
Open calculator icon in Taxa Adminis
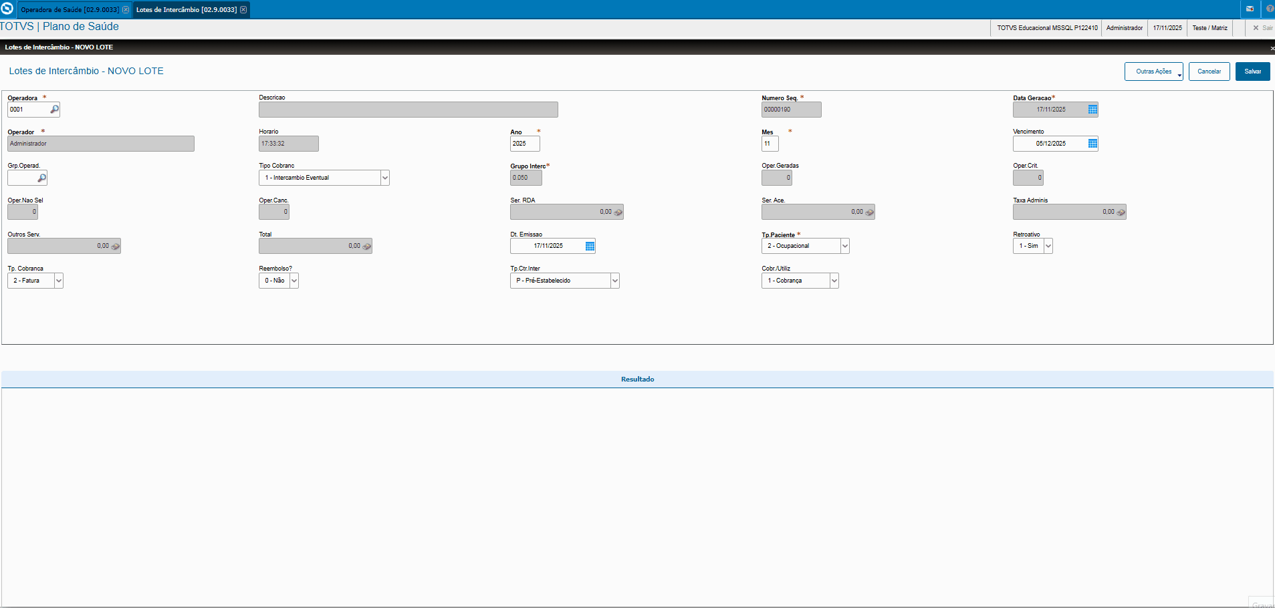click(1121, 212)
